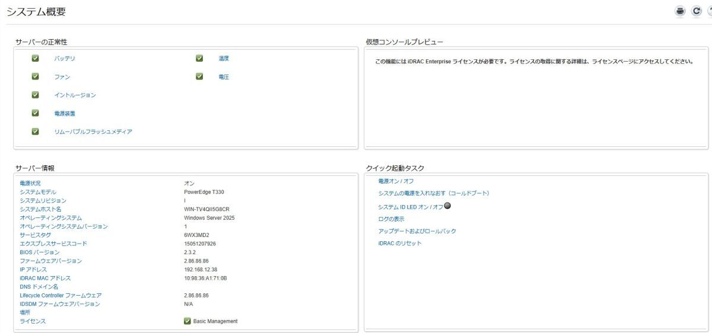The width and height of the screenshot is (712, 333).
Task: Open the 温度 health link
Action: click(x=224, y=59)
